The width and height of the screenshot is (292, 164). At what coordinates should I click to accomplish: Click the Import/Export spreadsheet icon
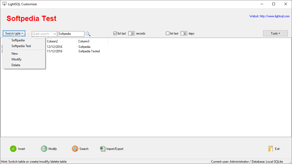point(102,149)
